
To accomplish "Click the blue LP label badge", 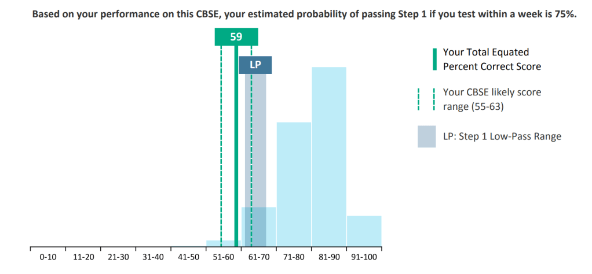I will pyautogui.click(x=255, y=65).
